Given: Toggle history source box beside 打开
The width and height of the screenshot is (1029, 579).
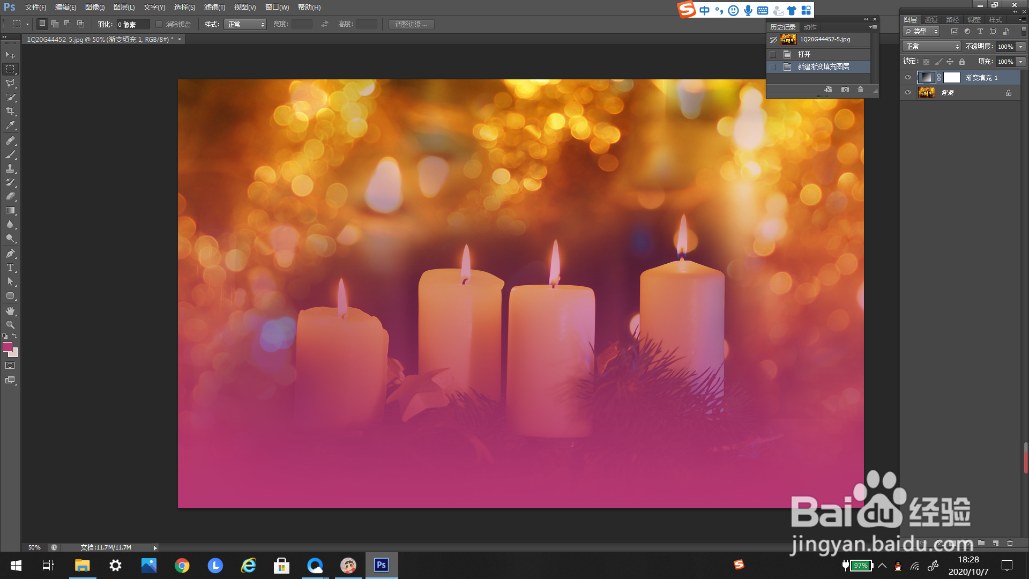Looking at the screenshot, I should [x=773, y=55].
